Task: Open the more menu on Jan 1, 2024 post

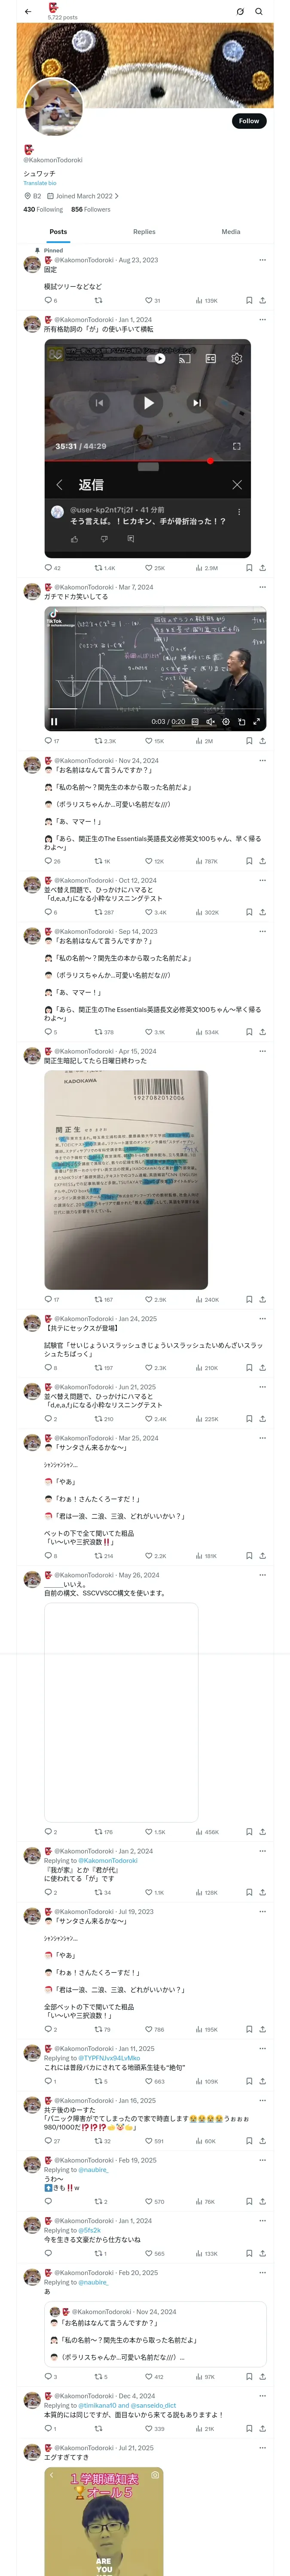Action: click(262, 320)
